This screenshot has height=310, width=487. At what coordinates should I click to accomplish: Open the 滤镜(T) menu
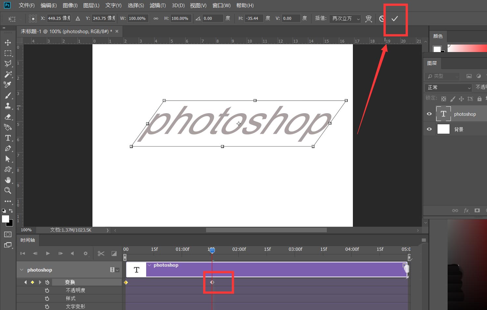158,6
